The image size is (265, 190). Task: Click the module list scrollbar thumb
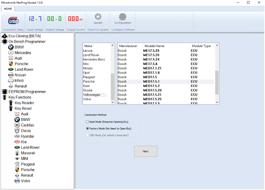coord(217,82)
